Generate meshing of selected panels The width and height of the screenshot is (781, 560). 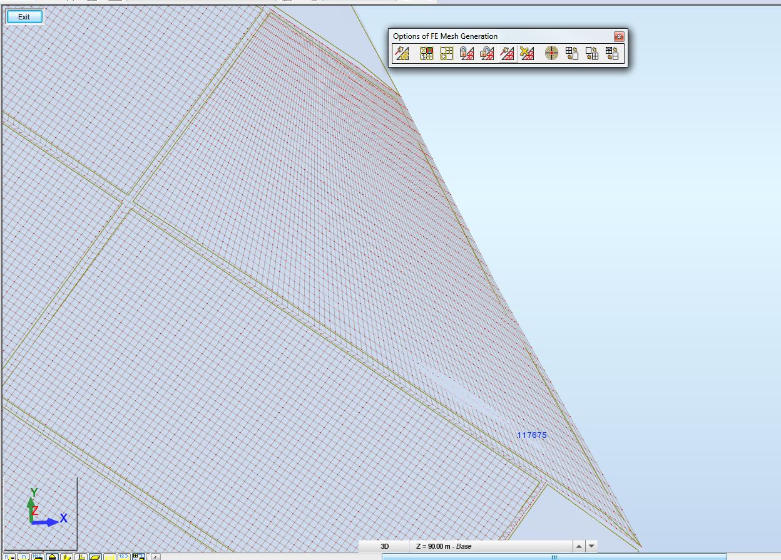[x=507, y=54]
